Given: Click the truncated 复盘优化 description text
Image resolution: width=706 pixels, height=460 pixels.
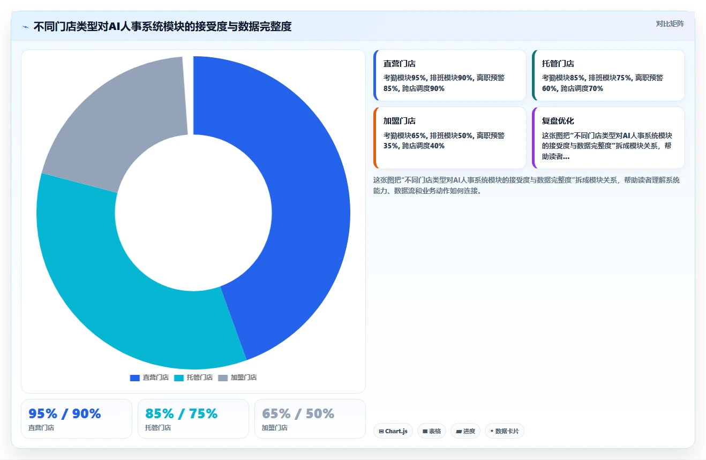Looking at the screenshot, I should click(x=607, y=146).
